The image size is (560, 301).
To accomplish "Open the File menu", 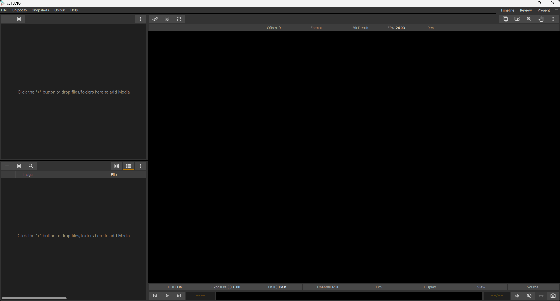I will click(x=4, y=10).
